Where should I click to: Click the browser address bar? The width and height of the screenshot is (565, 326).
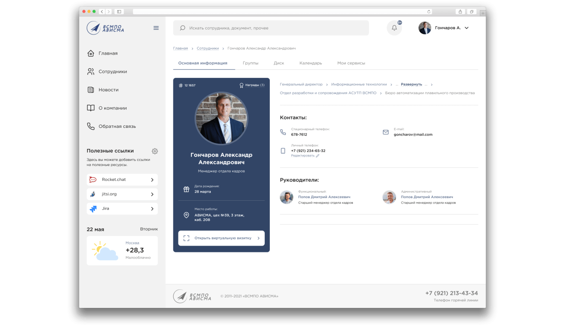282,11
